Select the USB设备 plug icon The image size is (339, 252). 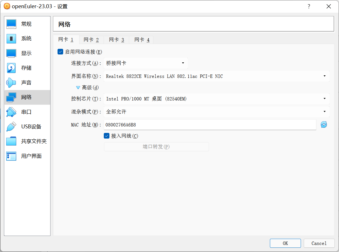(x=11, y=127)
